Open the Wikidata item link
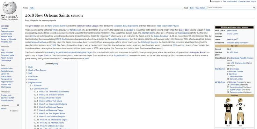The width and height of the screenshot is (257, 129). 6,84
